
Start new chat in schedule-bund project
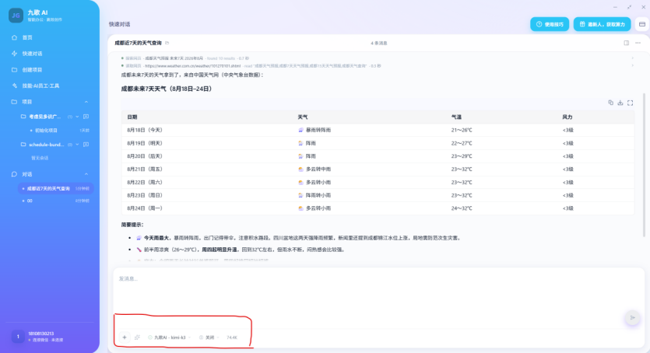tap(86, 145)
